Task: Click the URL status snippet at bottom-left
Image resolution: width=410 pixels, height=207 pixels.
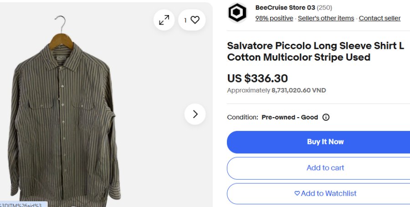Action: tap(23, 204)
